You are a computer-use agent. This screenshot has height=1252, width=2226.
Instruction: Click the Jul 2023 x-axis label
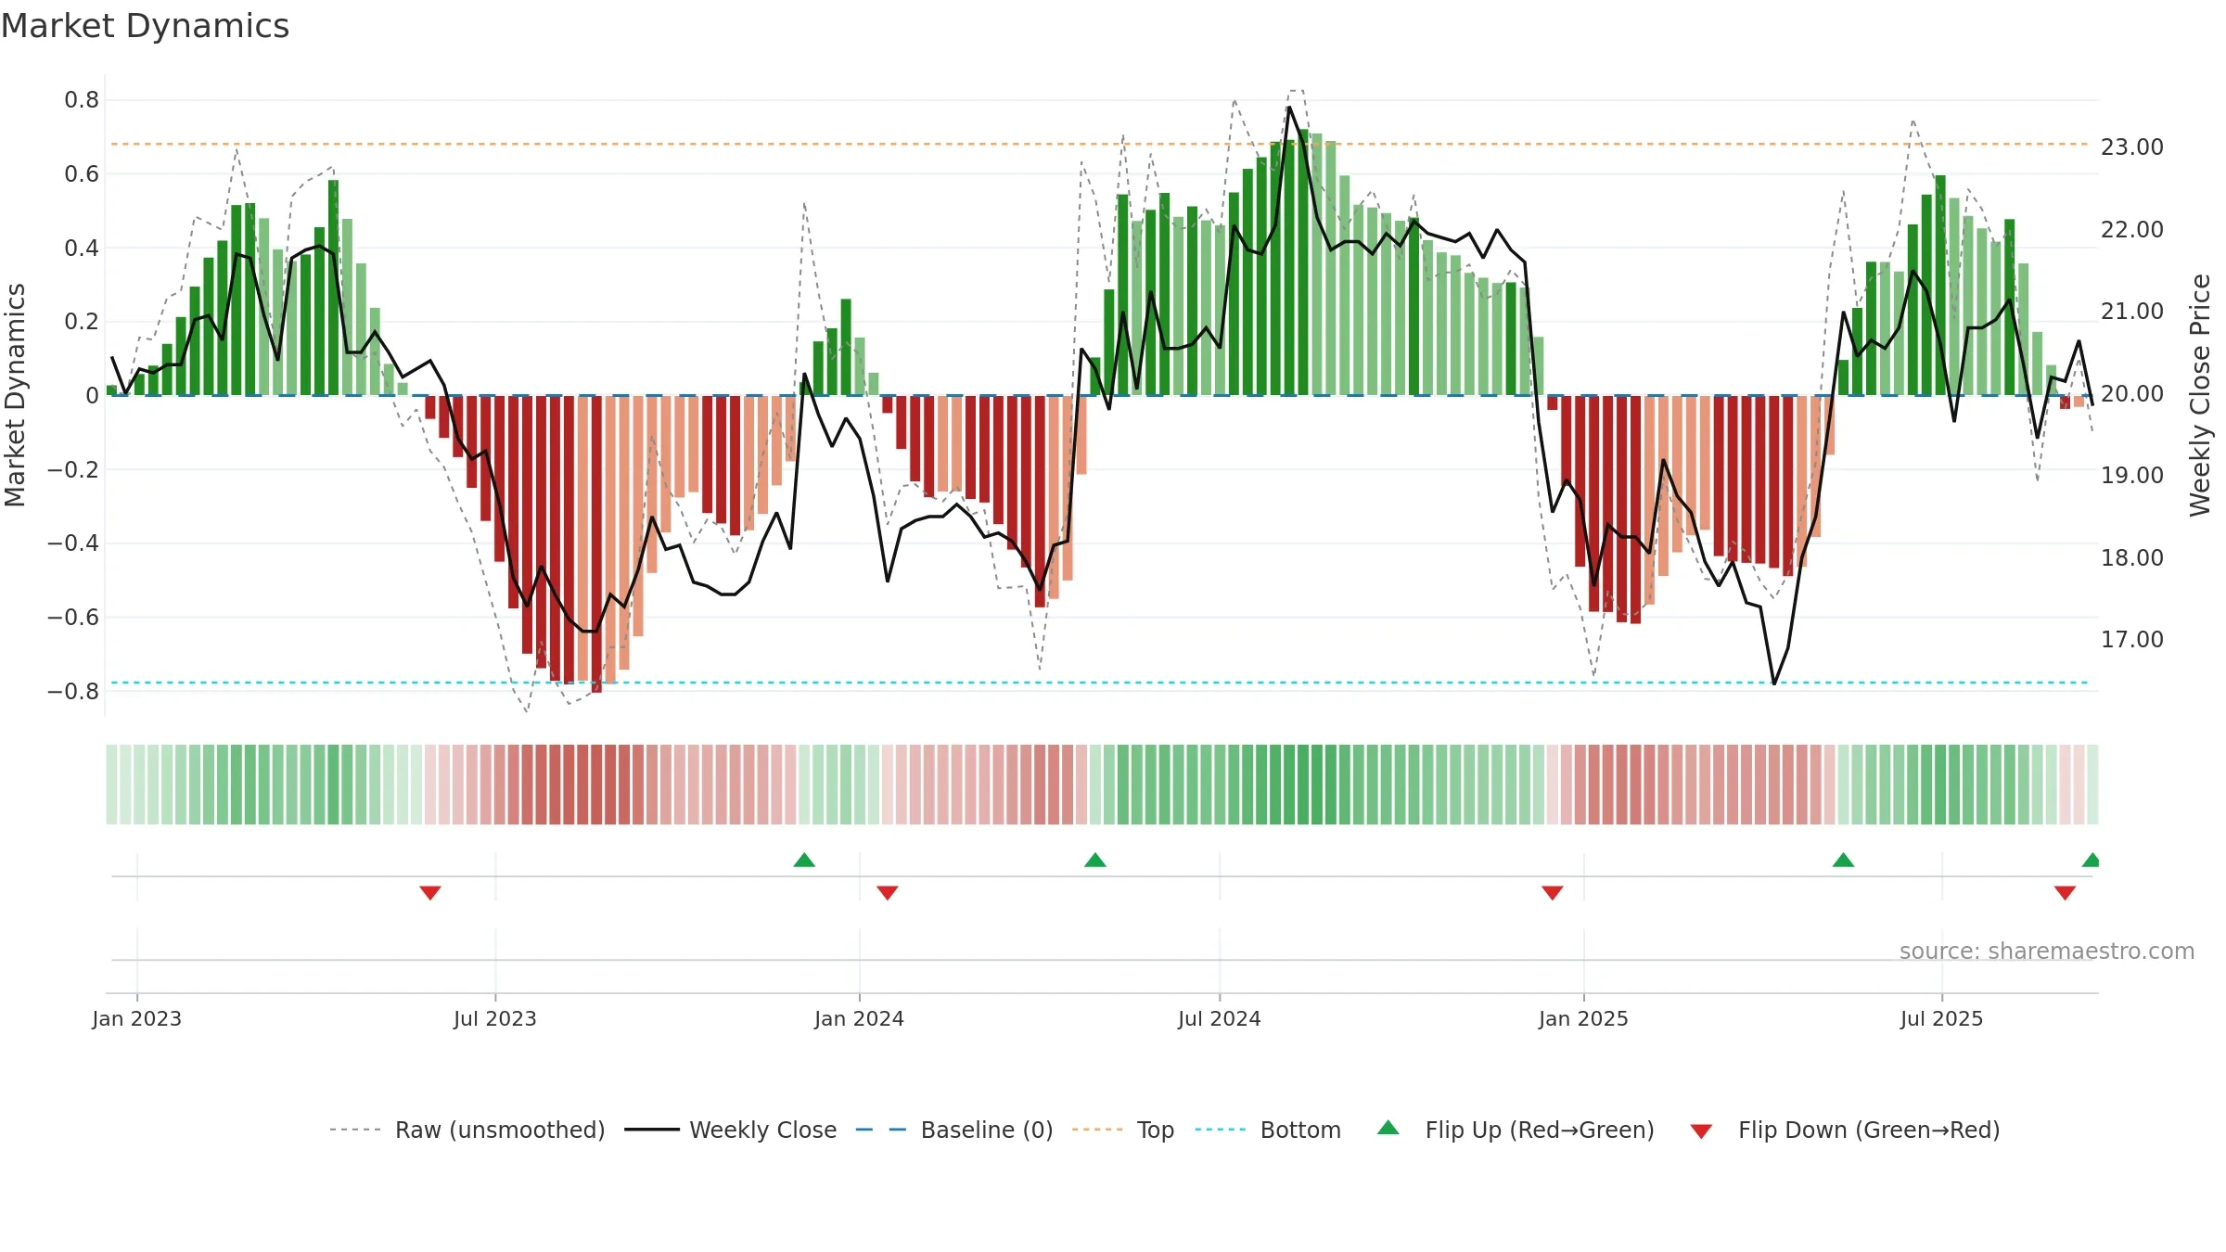495,1018
